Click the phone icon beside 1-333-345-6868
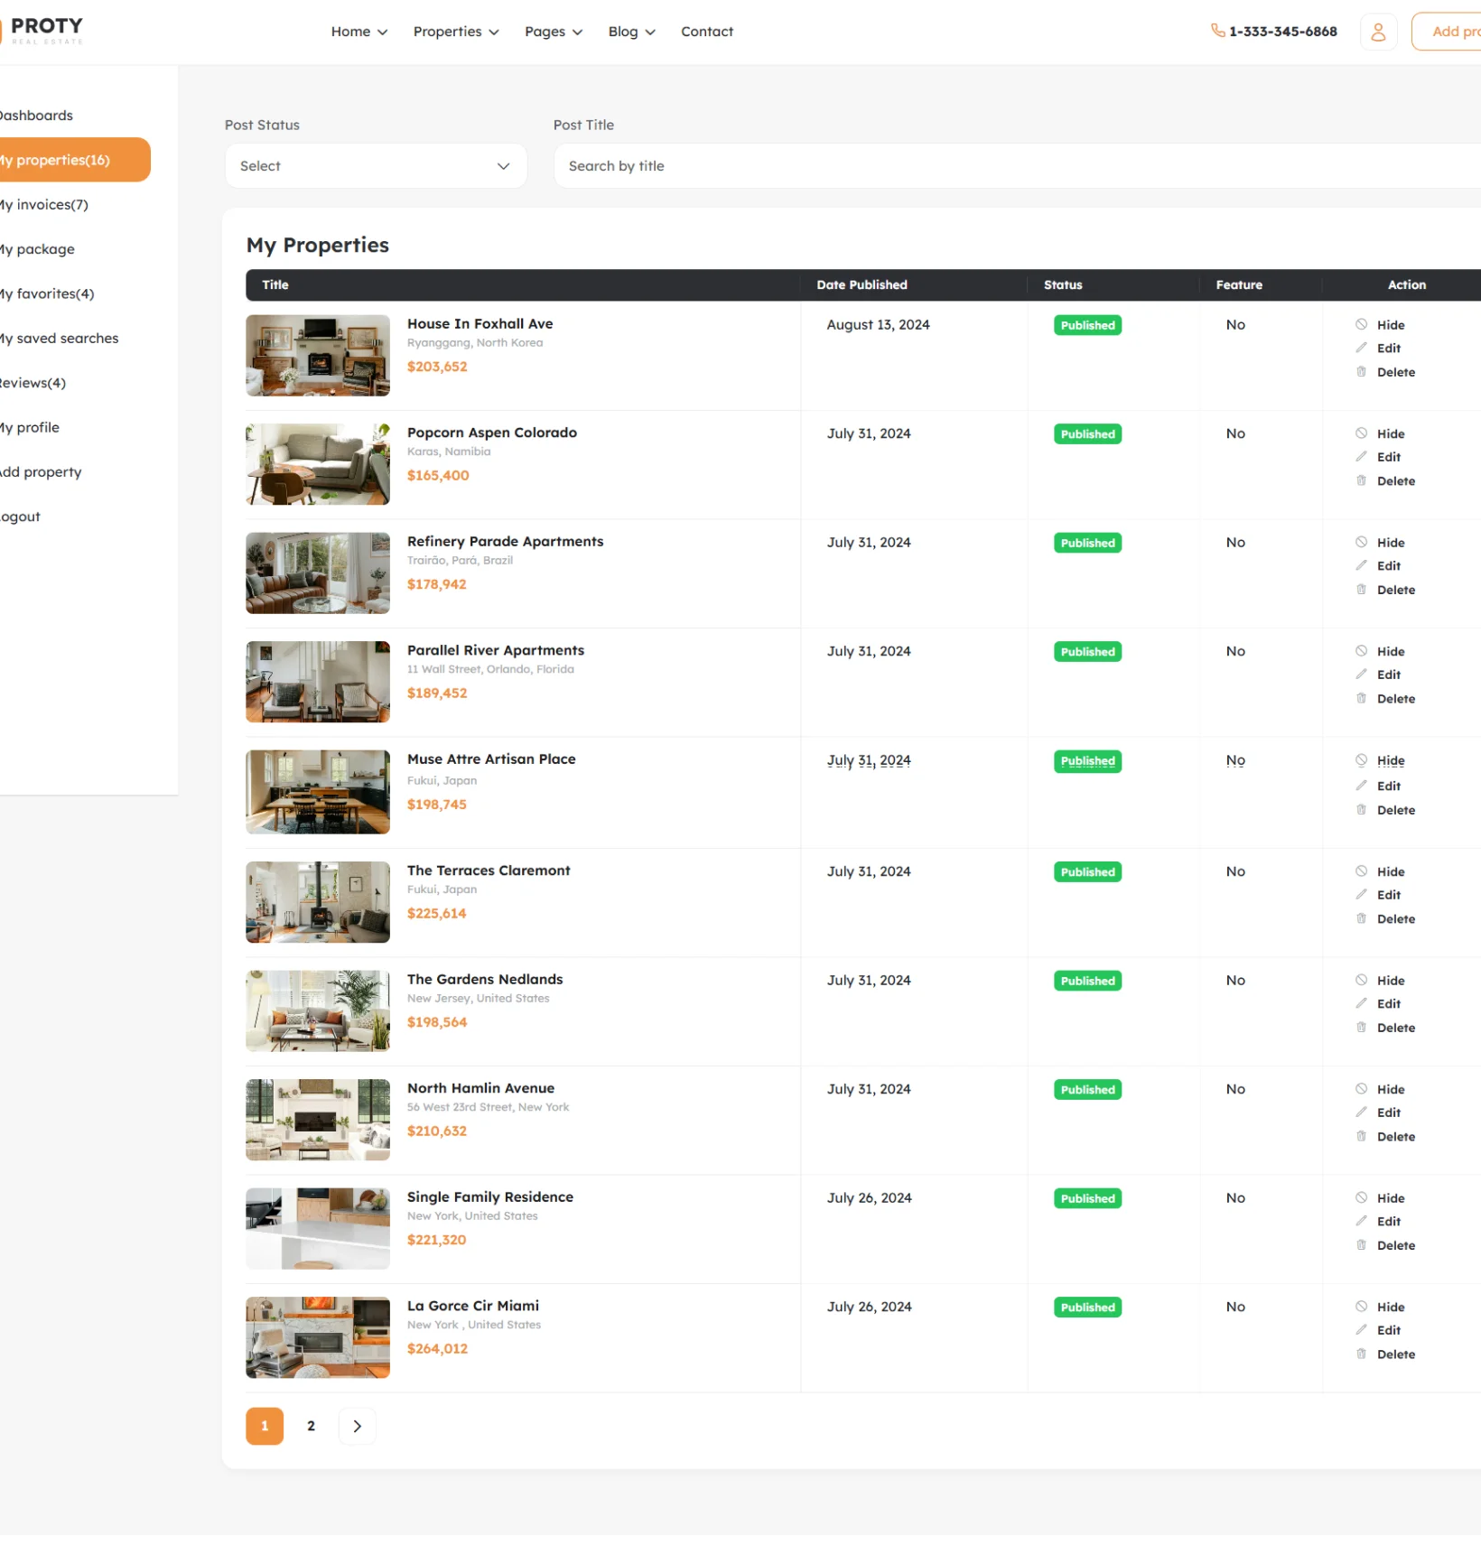1481x1564 pixels. 1217,31
